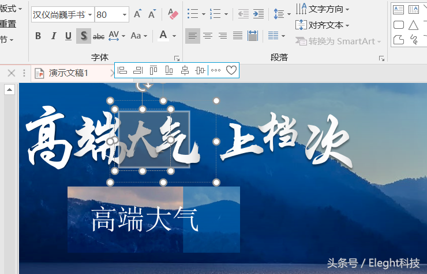The image size is (427, 274).
Task: Apply font color A button
Action: (x=163, y=36)
